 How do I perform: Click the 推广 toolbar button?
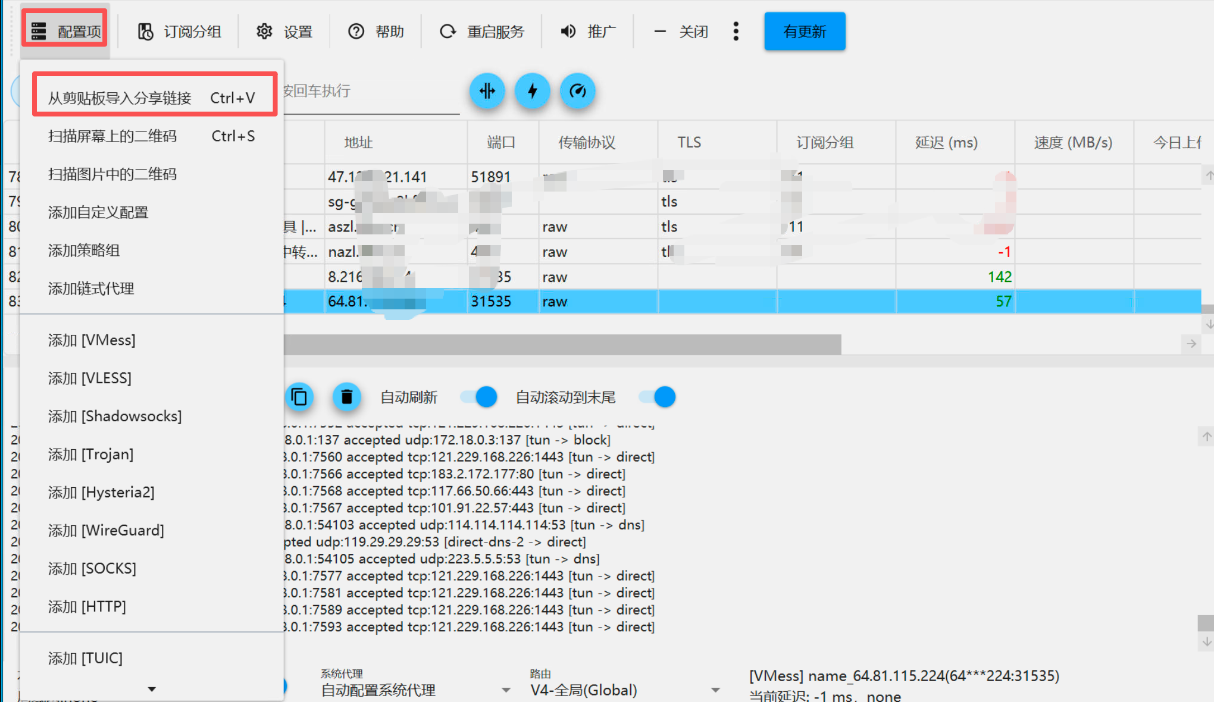tap(588, 32)
